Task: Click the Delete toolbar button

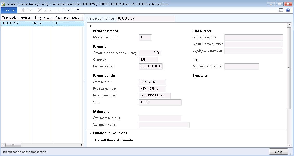Action: coord(45,10)
